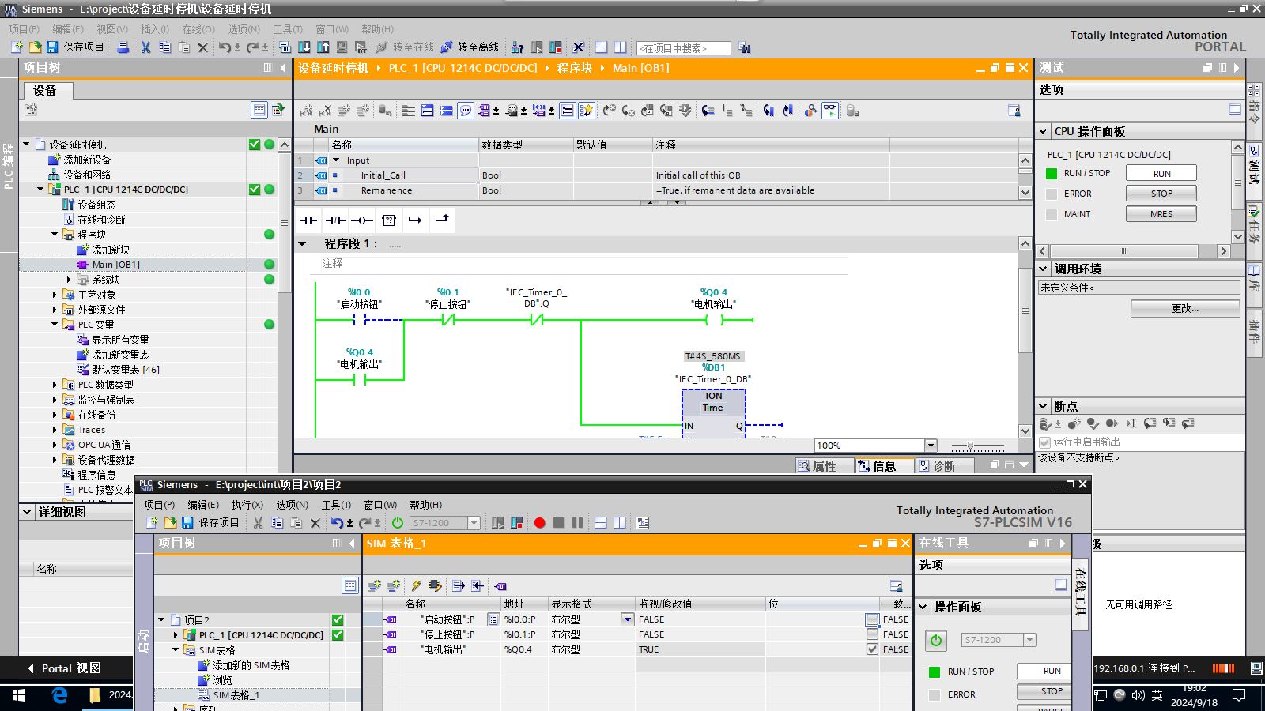Open 在线(O) menu in TIA Portal
The image size is (1265, 711).
click(x=198, y=29)
